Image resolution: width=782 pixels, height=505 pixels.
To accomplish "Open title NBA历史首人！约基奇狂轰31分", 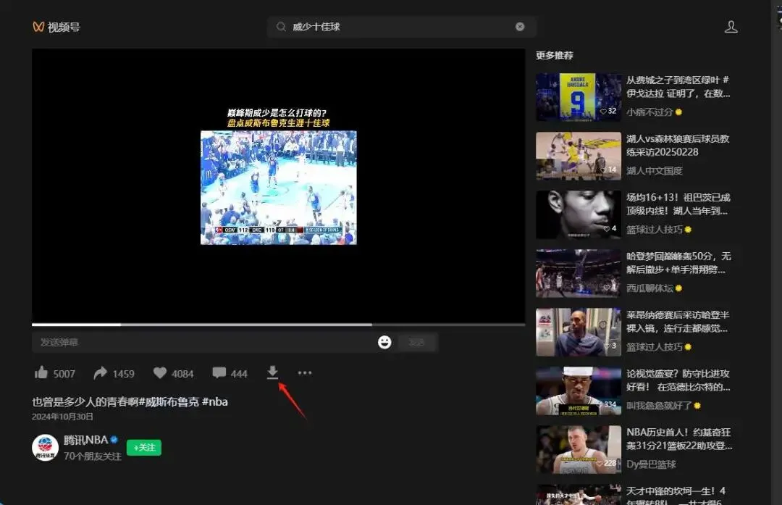I will [x=679, y=439].
